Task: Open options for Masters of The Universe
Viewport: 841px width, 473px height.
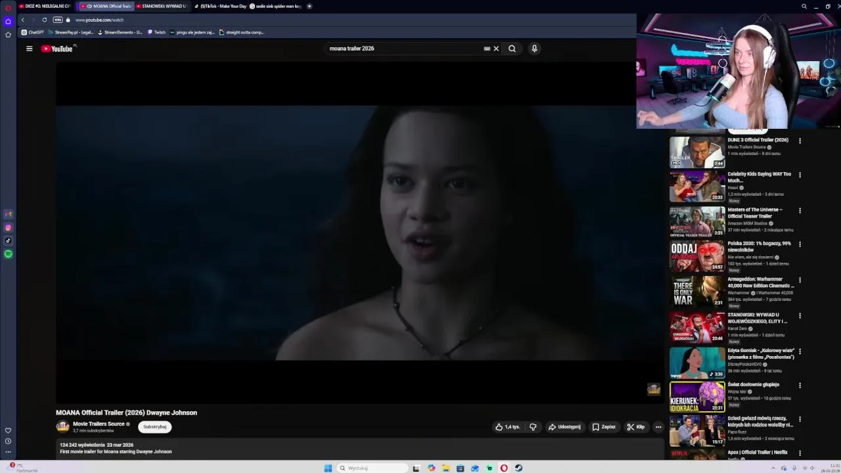Action: [800, 211]
